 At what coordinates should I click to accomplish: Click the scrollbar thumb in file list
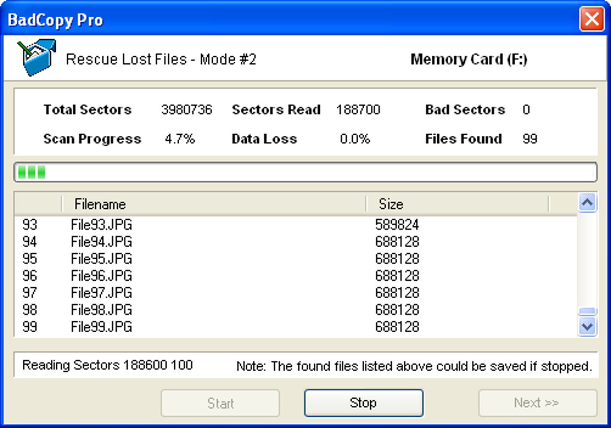pos(587,311)
